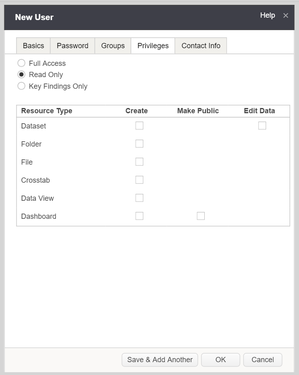
Task: Select Full Access privilege level
Action: click(21, 63)
